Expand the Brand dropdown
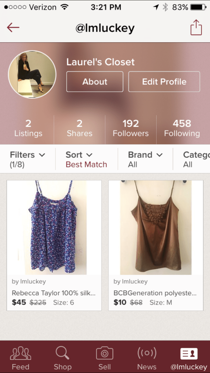Image resolution: width=210 pixels, height=373 pixels. 145,159
